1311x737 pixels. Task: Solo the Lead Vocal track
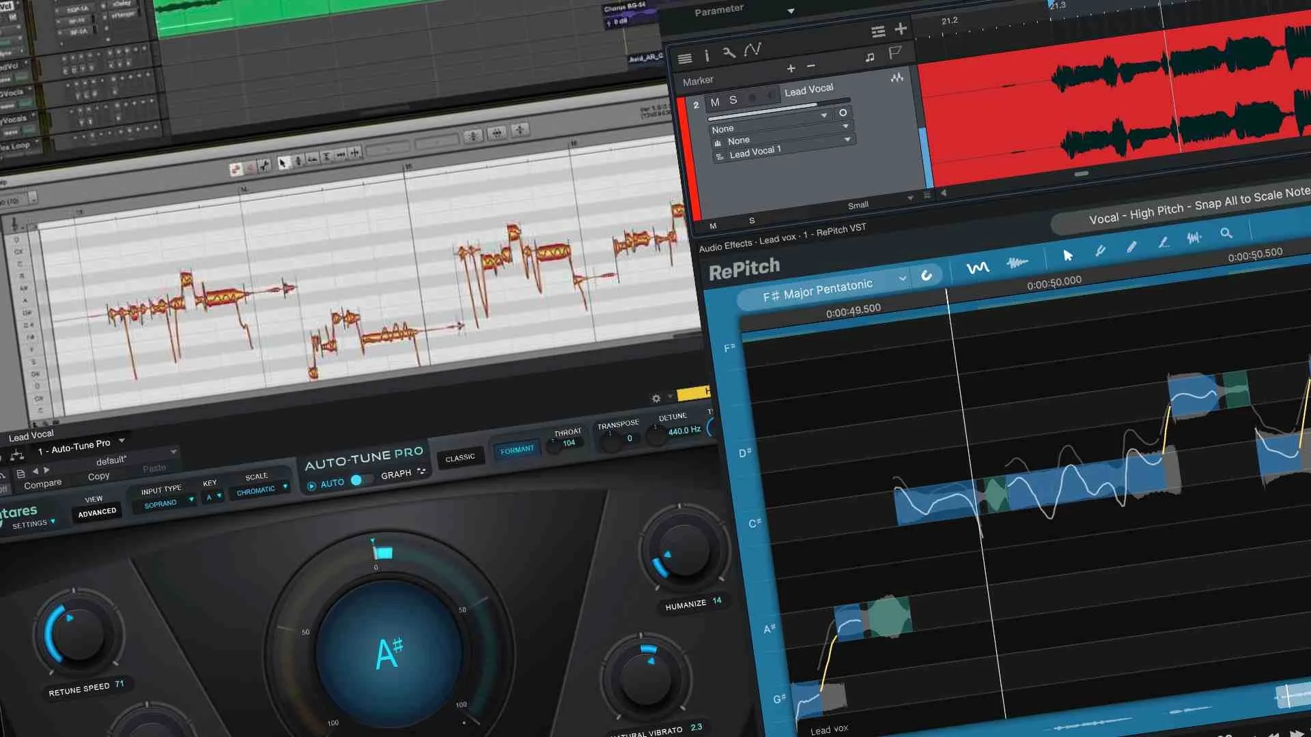pyautogui.click(x=733, y=99)
